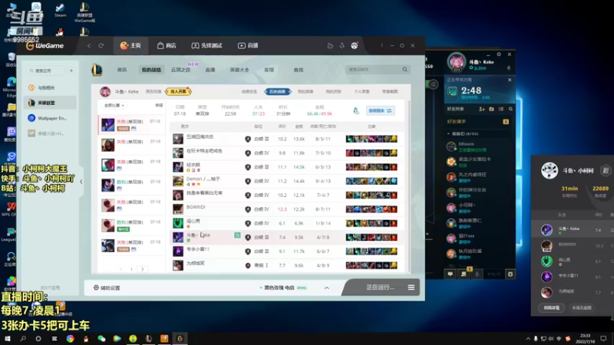
Task: Click add friend icon in LoL friends list
Action: tap(482, 109)
